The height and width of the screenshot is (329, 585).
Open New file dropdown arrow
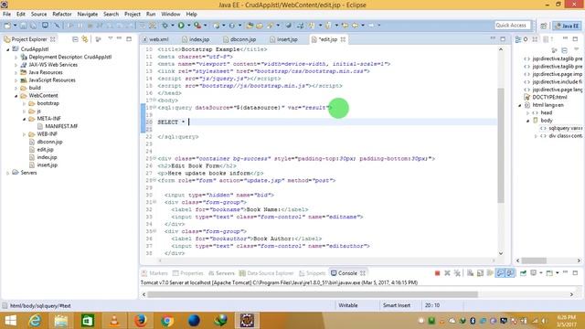pyautogui.click(x=15, y=26)
